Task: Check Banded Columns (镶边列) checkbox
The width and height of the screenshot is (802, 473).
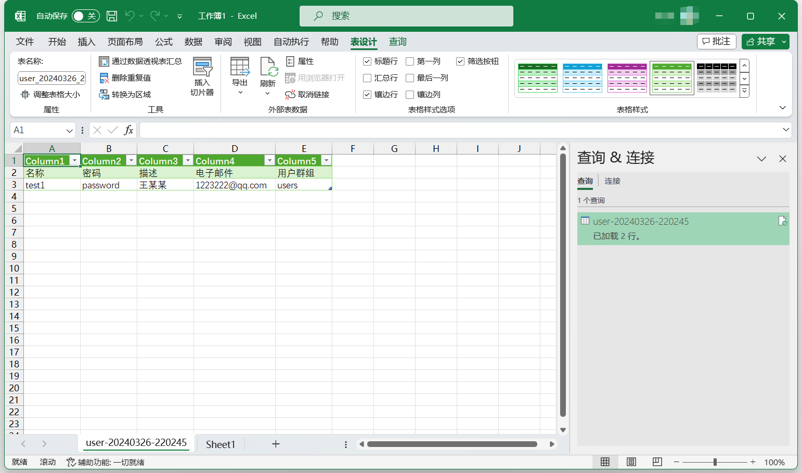Action: (x=410, y=95)
